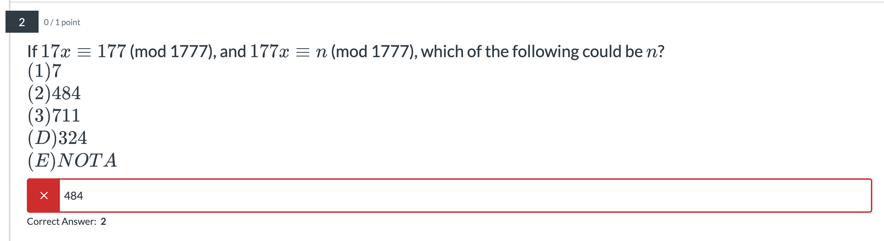Select answer option (D) 324
This screenshot has width=884, height=241.
(57, 138)
